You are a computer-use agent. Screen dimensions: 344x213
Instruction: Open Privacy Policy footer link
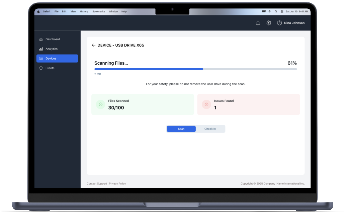[x=117, y=184]
